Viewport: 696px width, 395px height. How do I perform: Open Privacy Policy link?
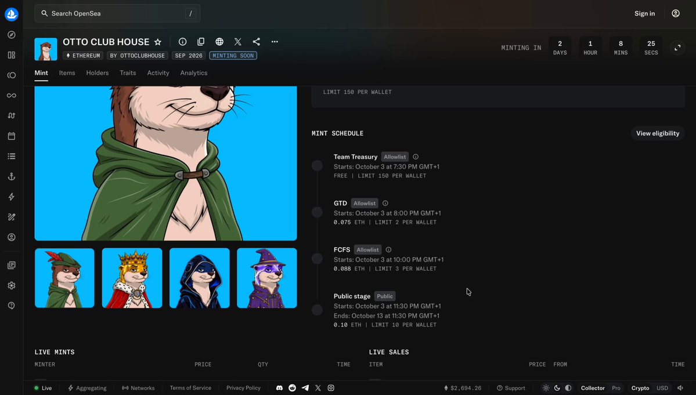tap(243, 388)
